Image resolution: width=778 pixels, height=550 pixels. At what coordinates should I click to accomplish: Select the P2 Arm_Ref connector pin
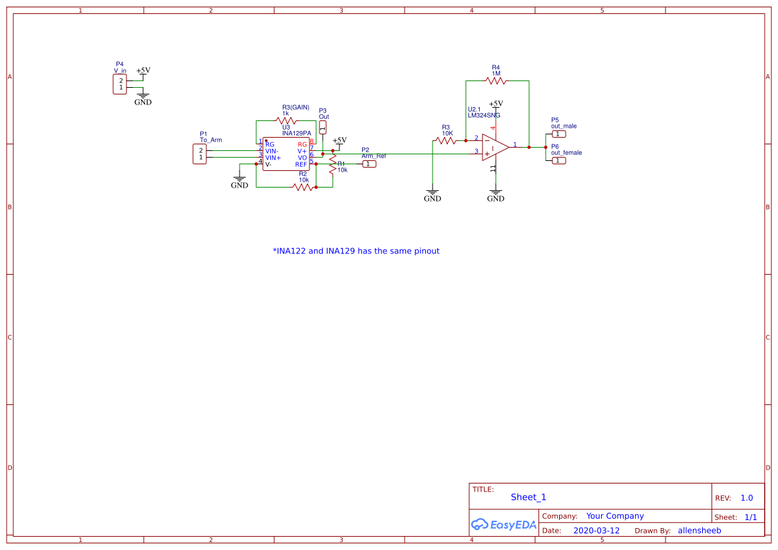(369, 164)
